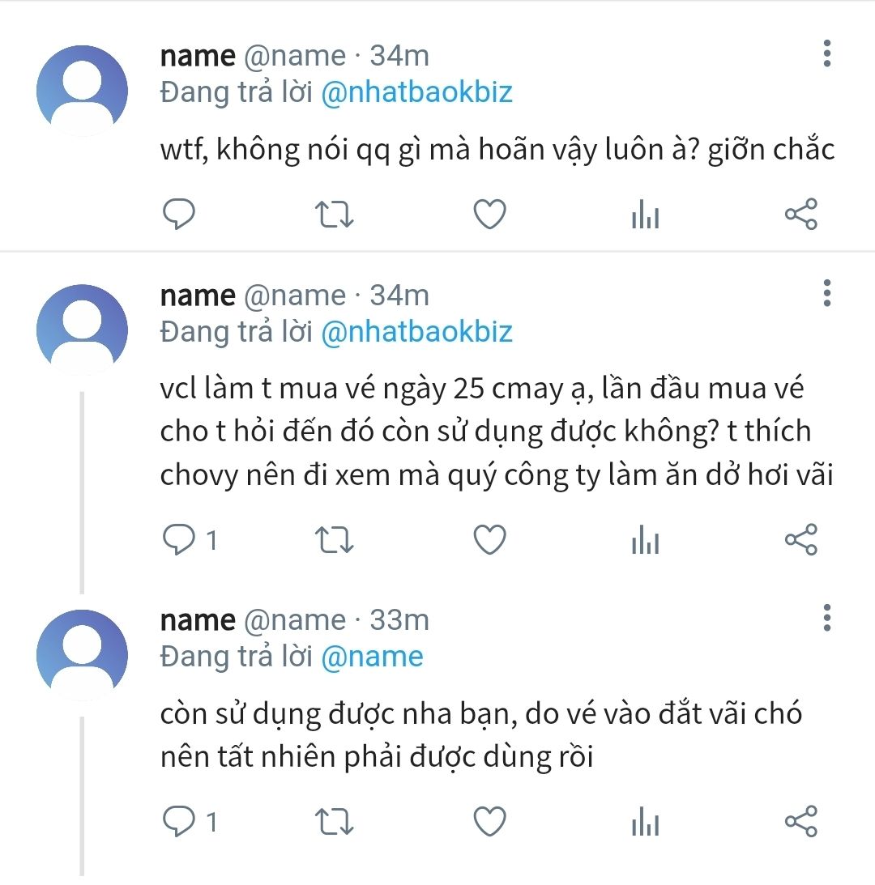The height and width of the screenshot is (885, 875).
Task: Share the first tweet 'hoãn vậy luôn à'
Action: [x=801, y=215]
